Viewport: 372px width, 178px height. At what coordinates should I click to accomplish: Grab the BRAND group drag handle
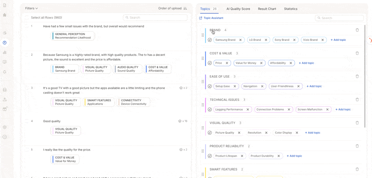(x=203, y=35)
